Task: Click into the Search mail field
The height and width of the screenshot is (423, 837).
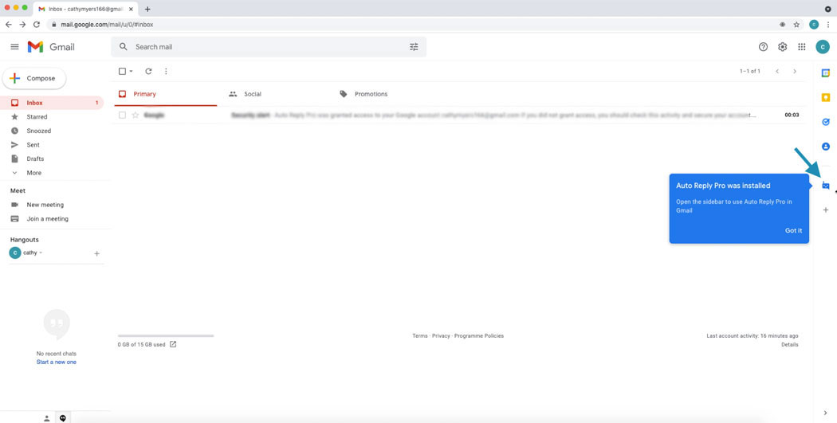Action: click(263, 47)
